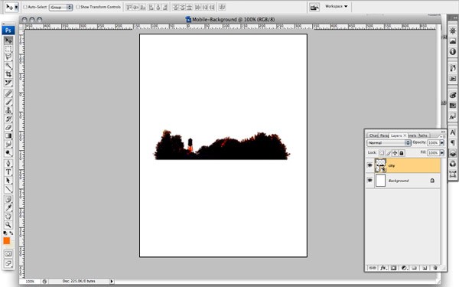The width and height of the screenshot is (459, 287).
Task: Open the Fill slider arrow
Action: click(442, 152)
